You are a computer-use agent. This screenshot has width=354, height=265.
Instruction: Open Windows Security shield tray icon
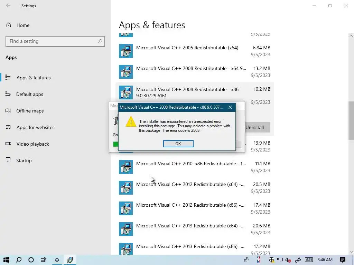(271, 260)
